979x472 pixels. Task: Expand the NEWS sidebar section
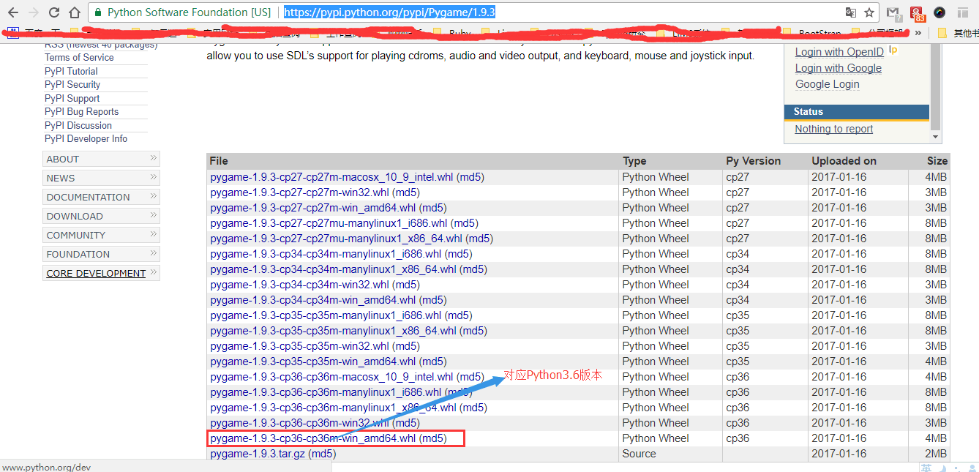(x=102, y=178)
